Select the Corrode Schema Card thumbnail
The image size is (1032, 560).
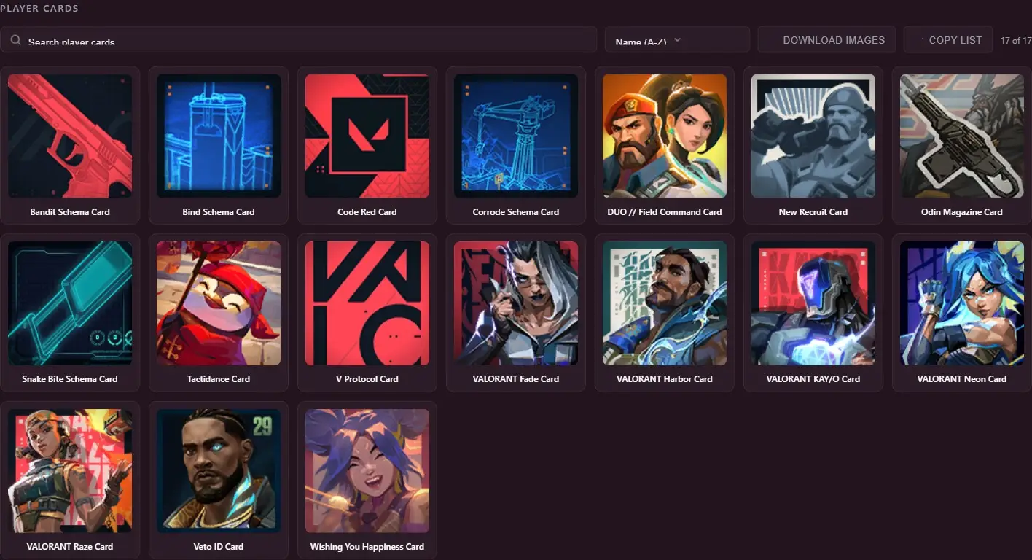[x=516, y=136]
